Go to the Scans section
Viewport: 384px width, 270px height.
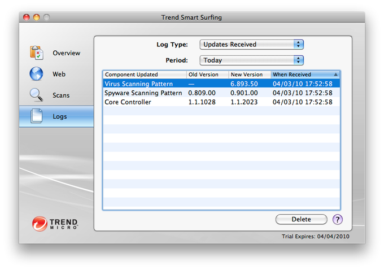point(61,95)
